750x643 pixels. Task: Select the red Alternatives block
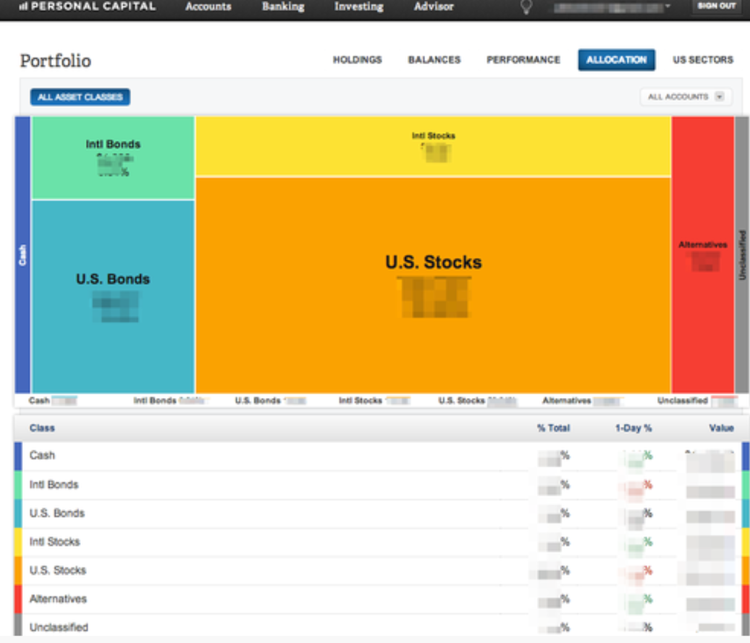pyautogui.click(x=702, y=254)
